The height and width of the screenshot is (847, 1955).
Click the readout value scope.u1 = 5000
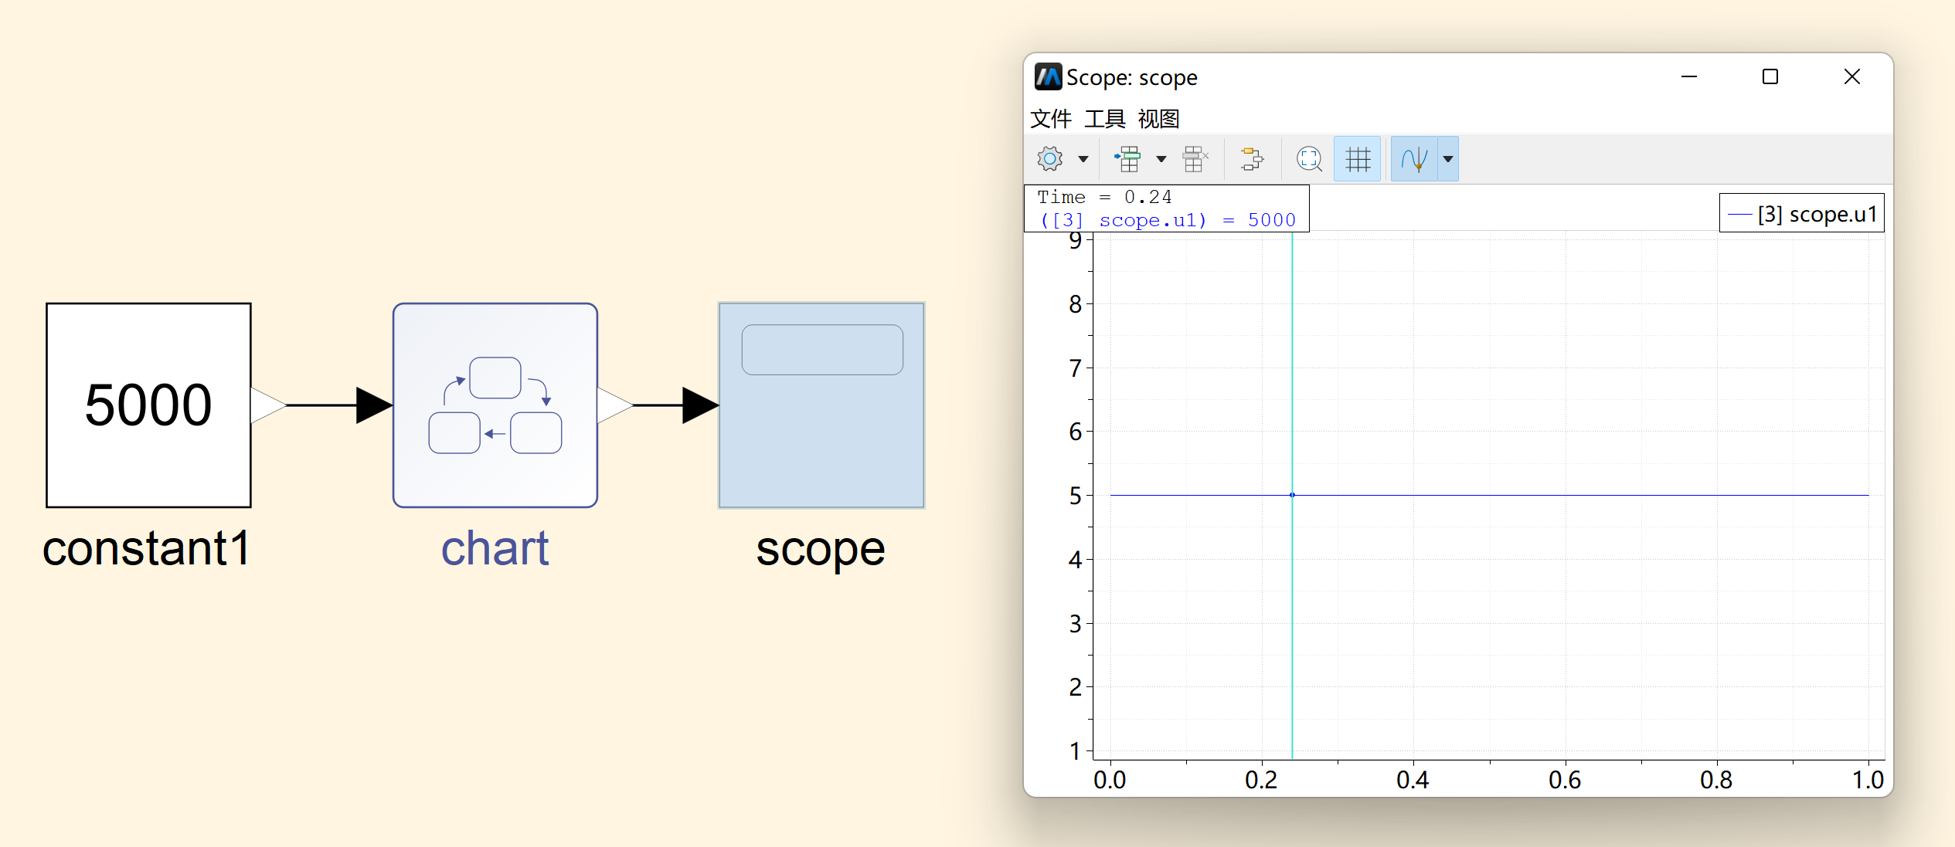pyautogui.click(x=1168, y=220)
